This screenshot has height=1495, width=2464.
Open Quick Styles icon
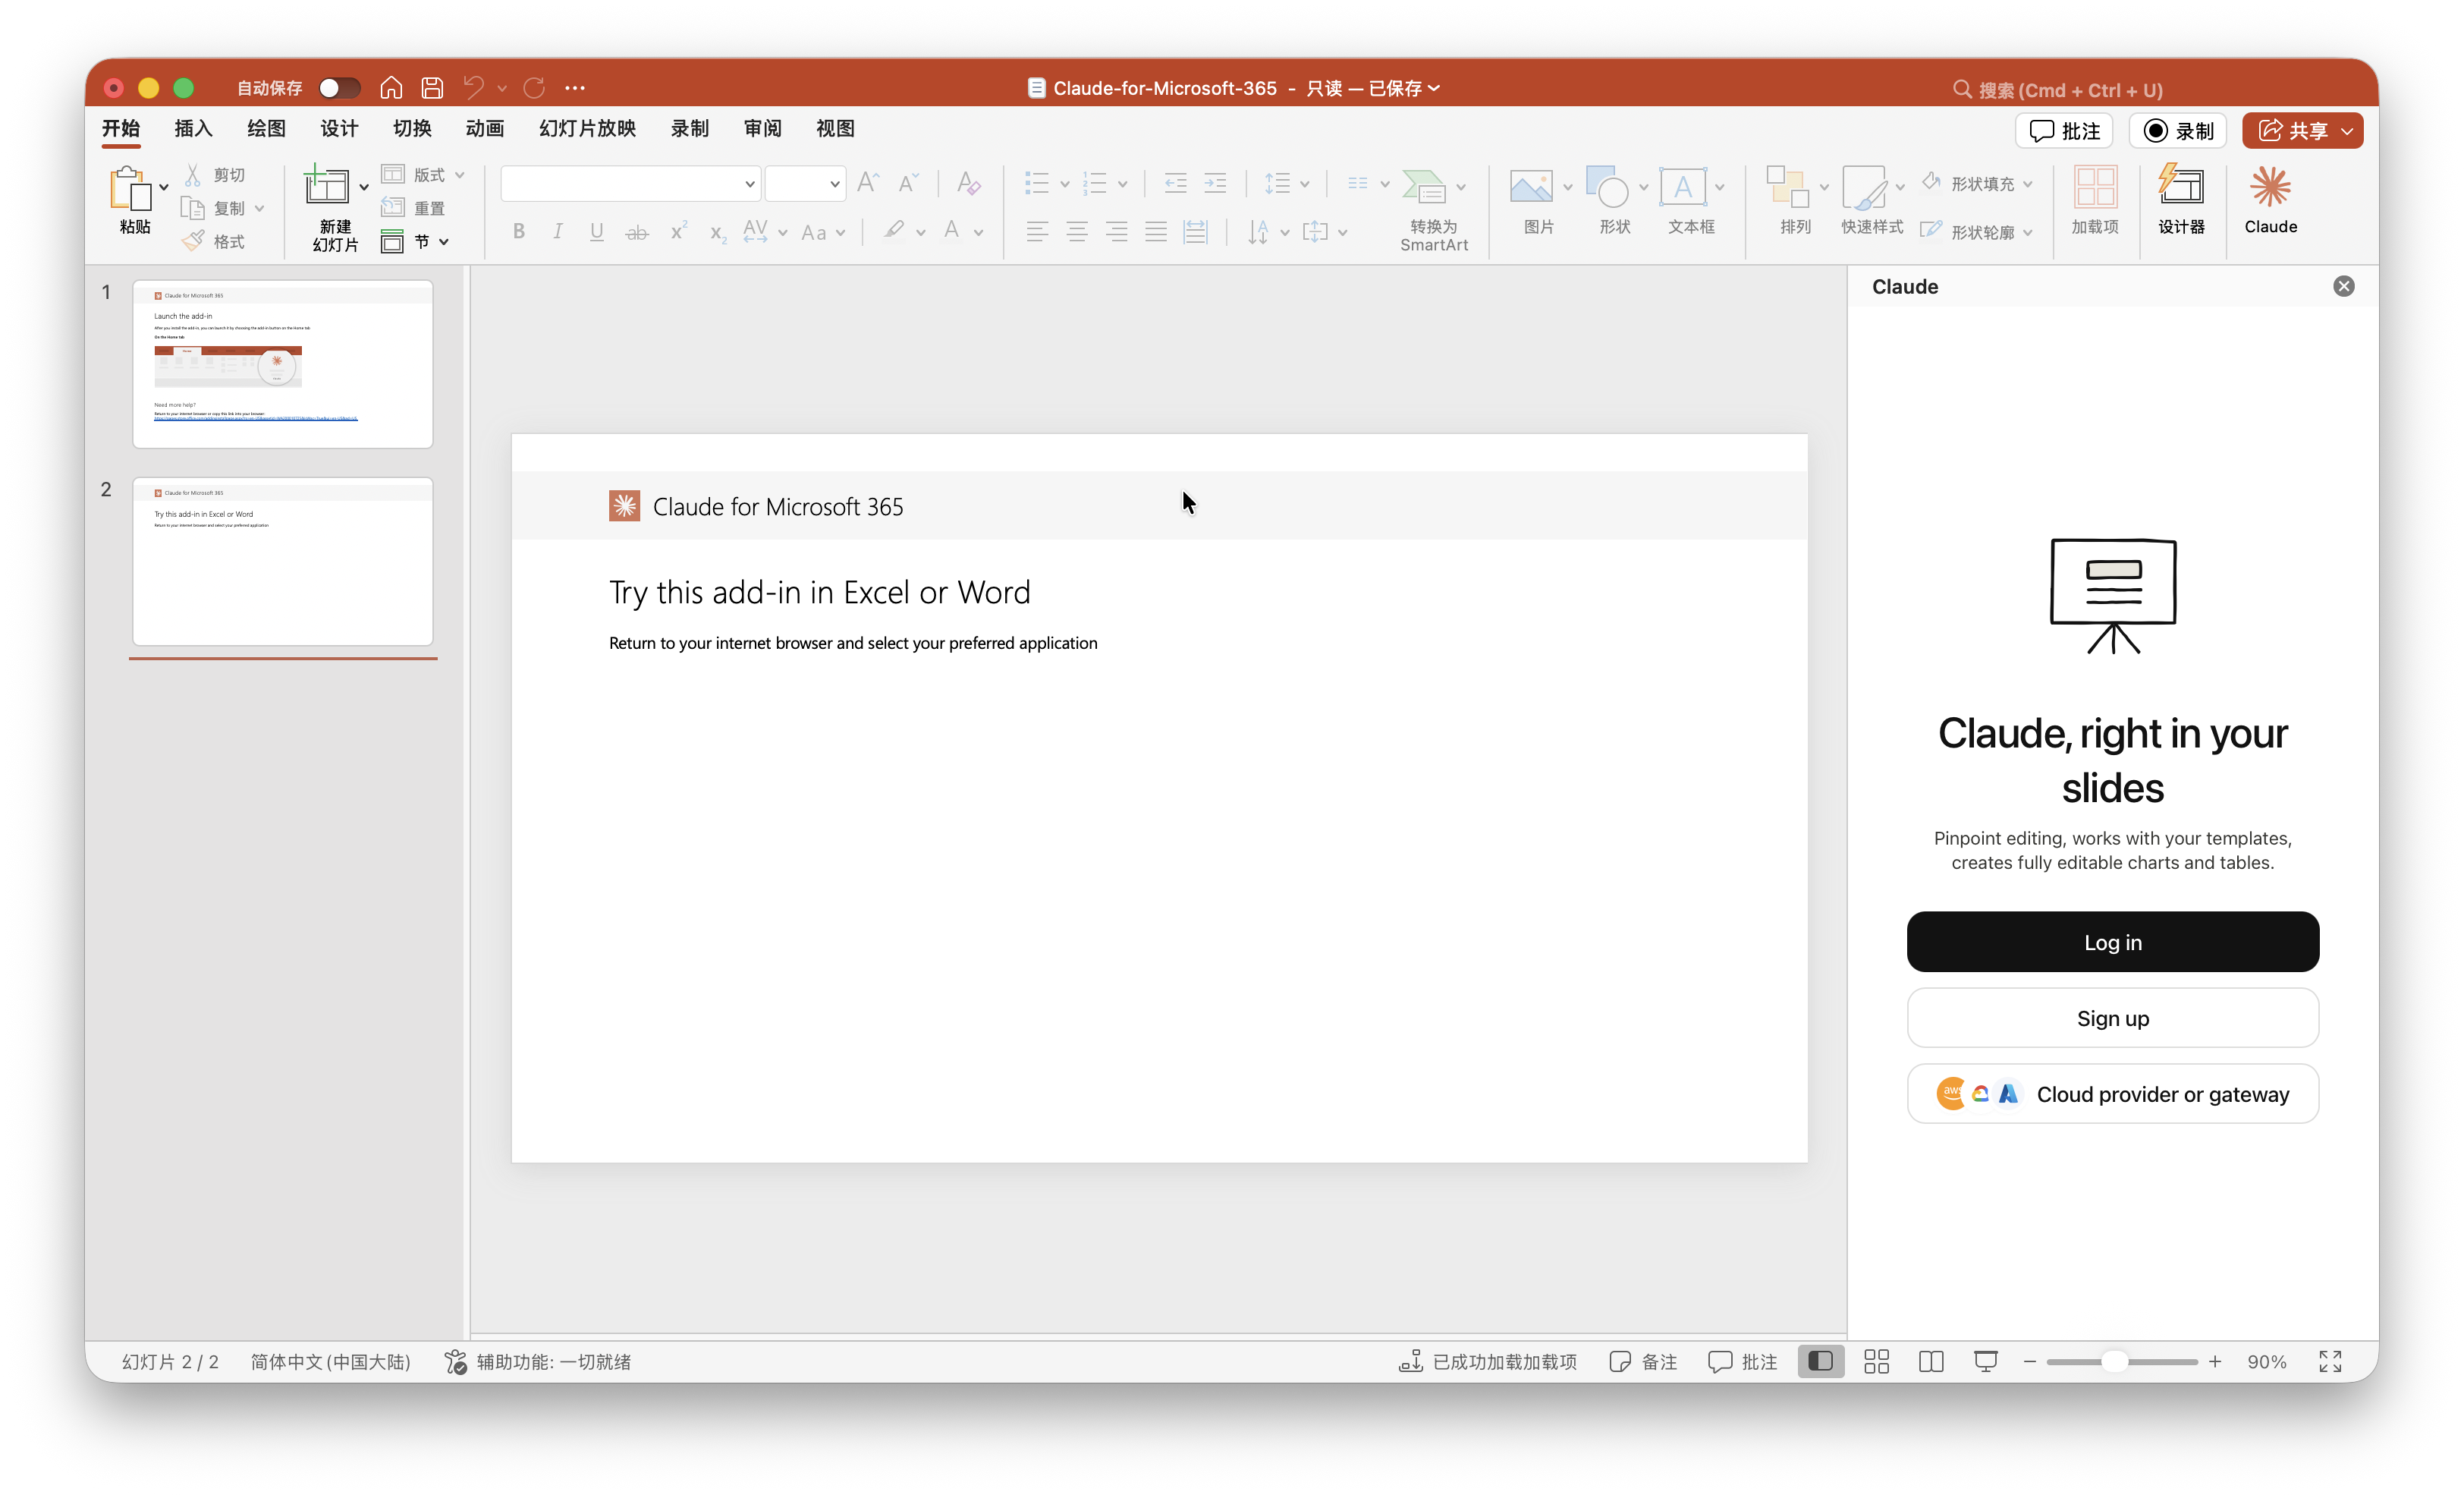coord(1864,187)
